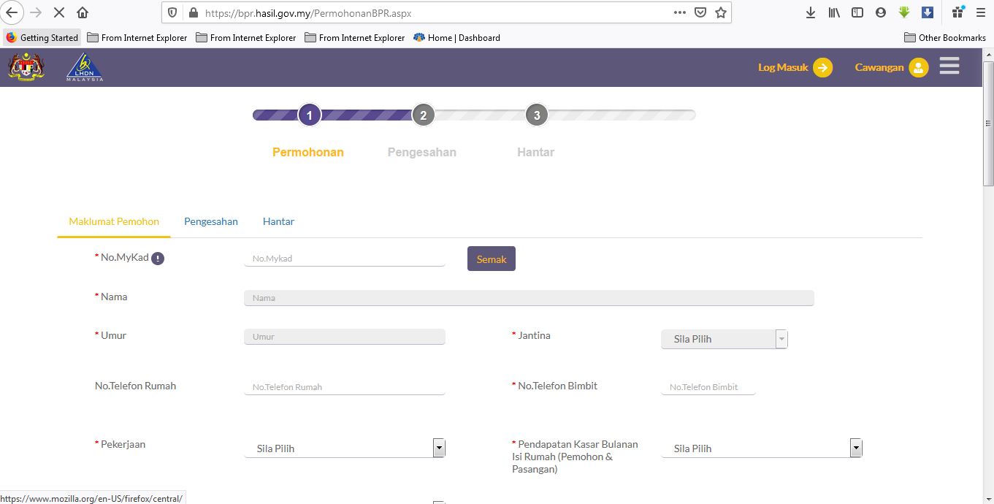Click the Cawangan user icon
This screenshot has height=504, width=994.
[x=918, y=67]
